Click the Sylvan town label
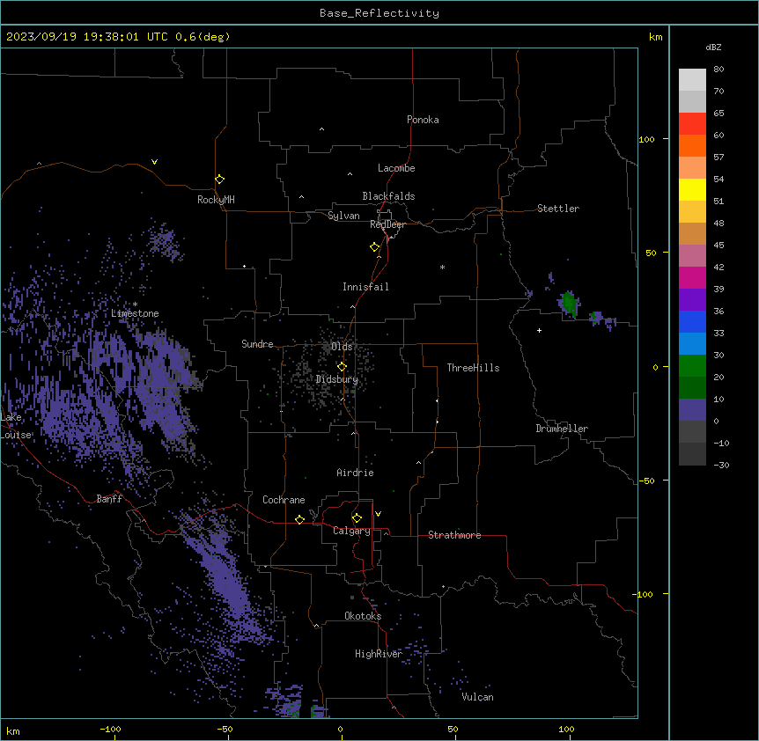The height and width of the screenshot is (741, 759). point(343,216)
